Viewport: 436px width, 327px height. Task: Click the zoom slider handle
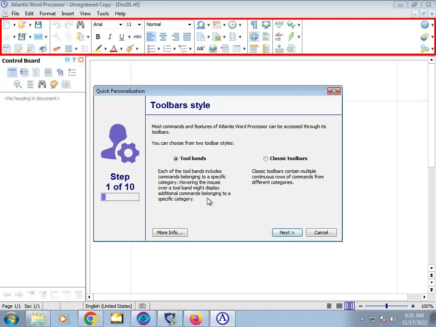pos(387,306)
